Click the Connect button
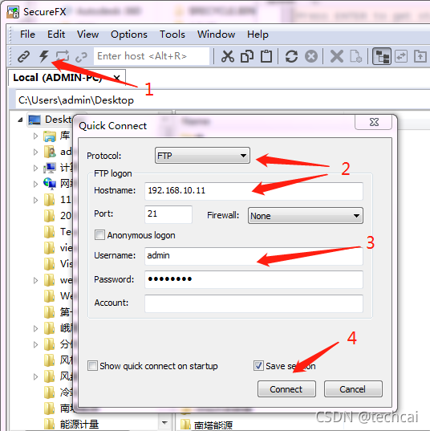This screenshot has width=430, height=431. coord(286,389)
